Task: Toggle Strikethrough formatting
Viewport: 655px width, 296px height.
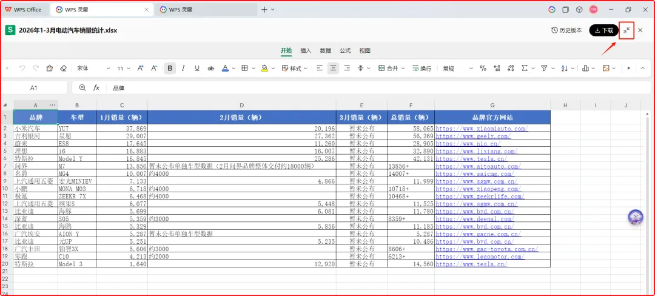Action: [x=210, y=68]
